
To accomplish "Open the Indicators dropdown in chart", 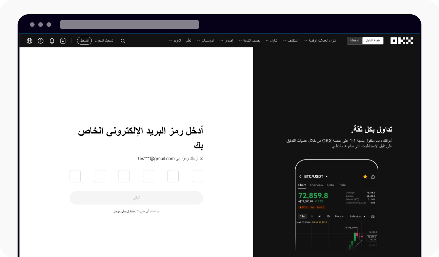I will (357, 216).
